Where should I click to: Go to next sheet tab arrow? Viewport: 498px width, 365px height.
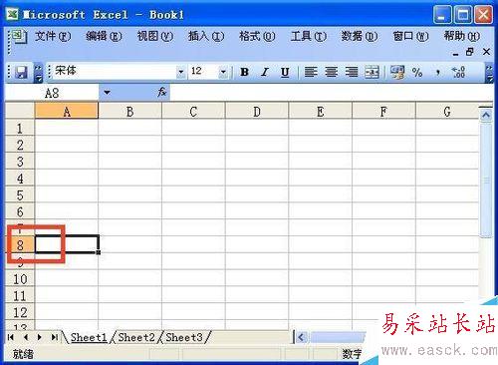point(40,337)
